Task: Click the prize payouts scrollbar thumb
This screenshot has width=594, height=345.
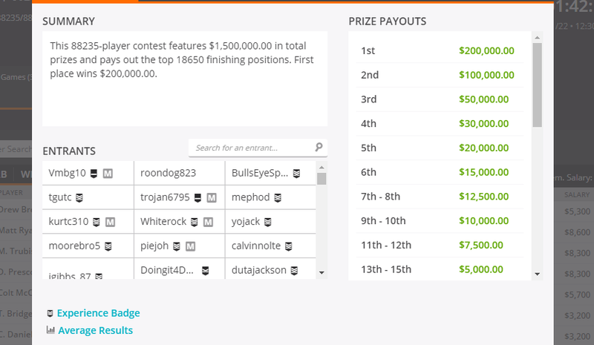Action: point(537,85)
